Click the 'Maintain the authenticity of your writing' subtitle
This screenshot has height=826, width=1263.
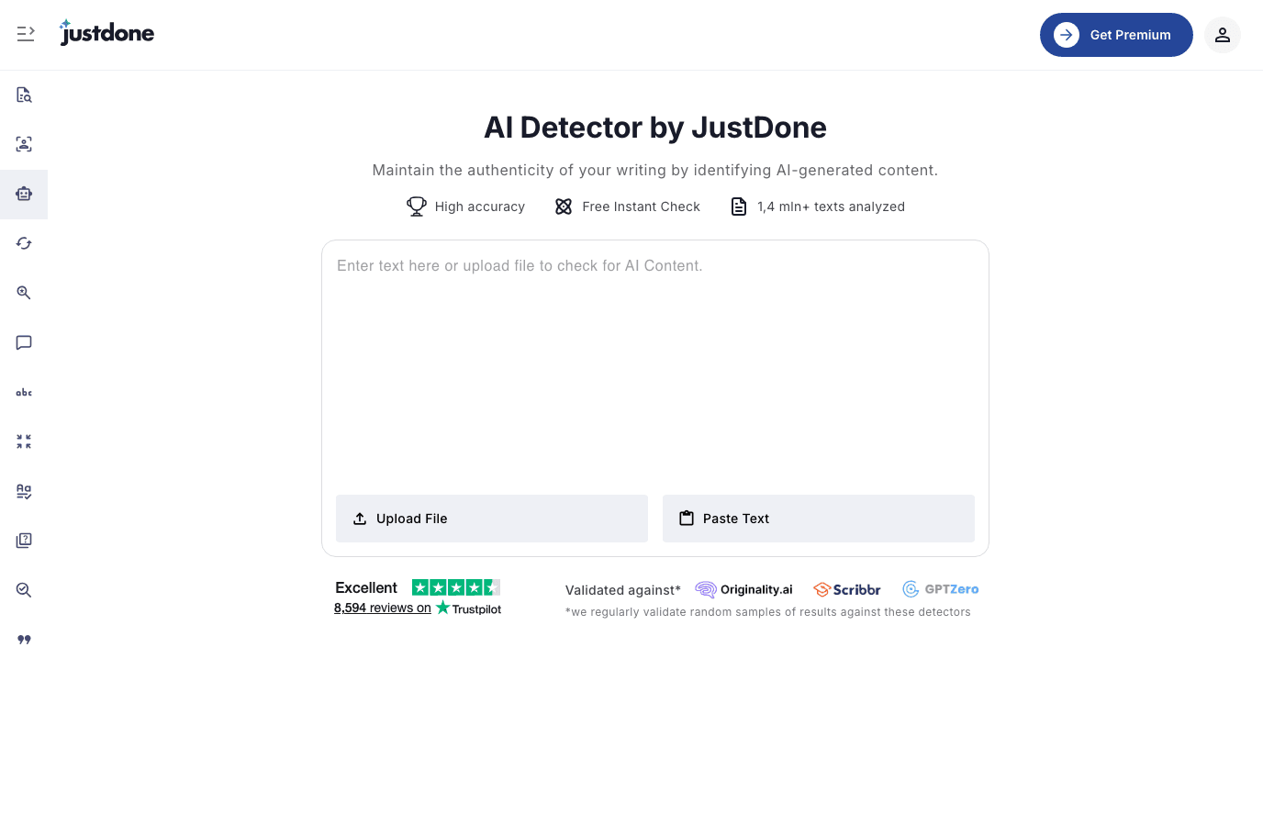point(655,170)
